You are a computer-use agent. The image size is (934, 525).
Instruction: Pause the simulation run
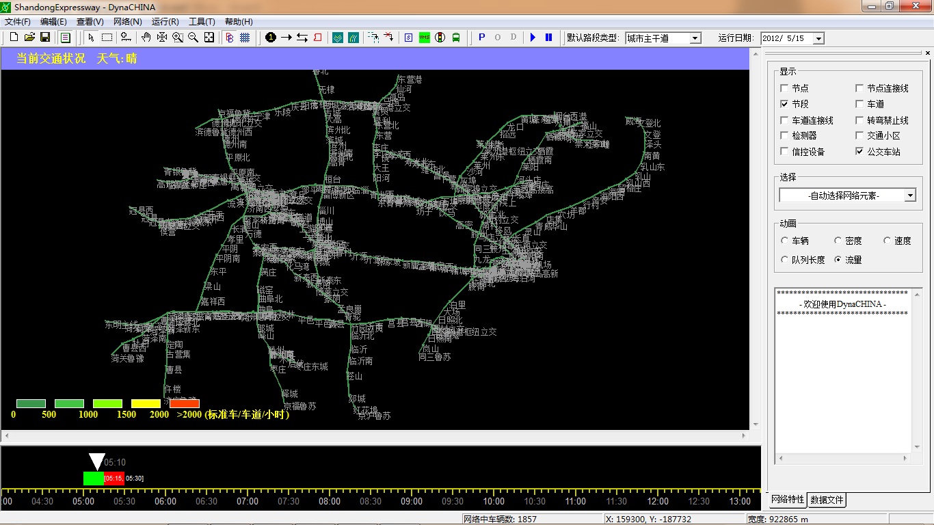click(x=548, y=38)
